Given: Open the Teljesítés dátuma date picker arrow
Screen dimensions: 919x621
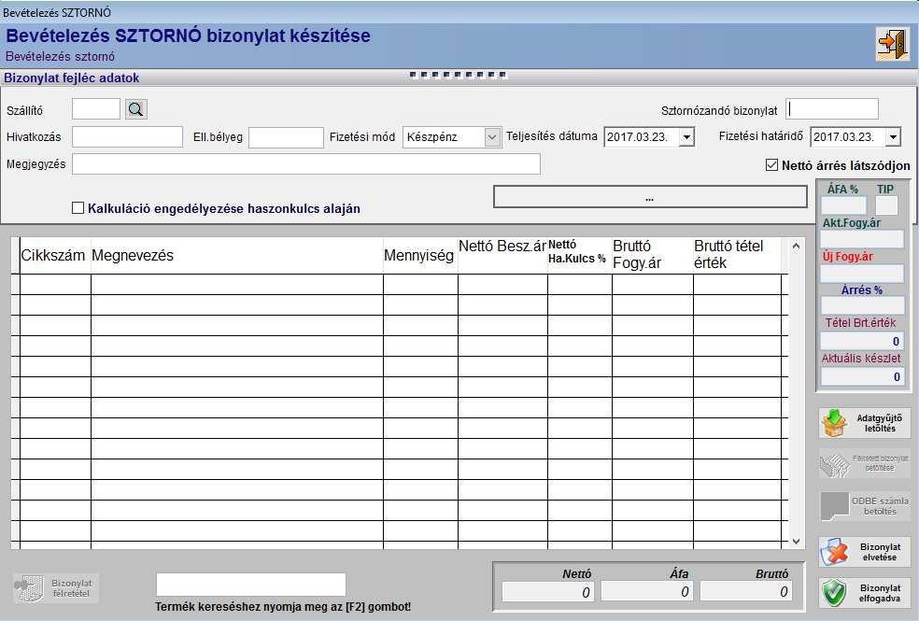Looking at the screenshot, I should (686, 137).
